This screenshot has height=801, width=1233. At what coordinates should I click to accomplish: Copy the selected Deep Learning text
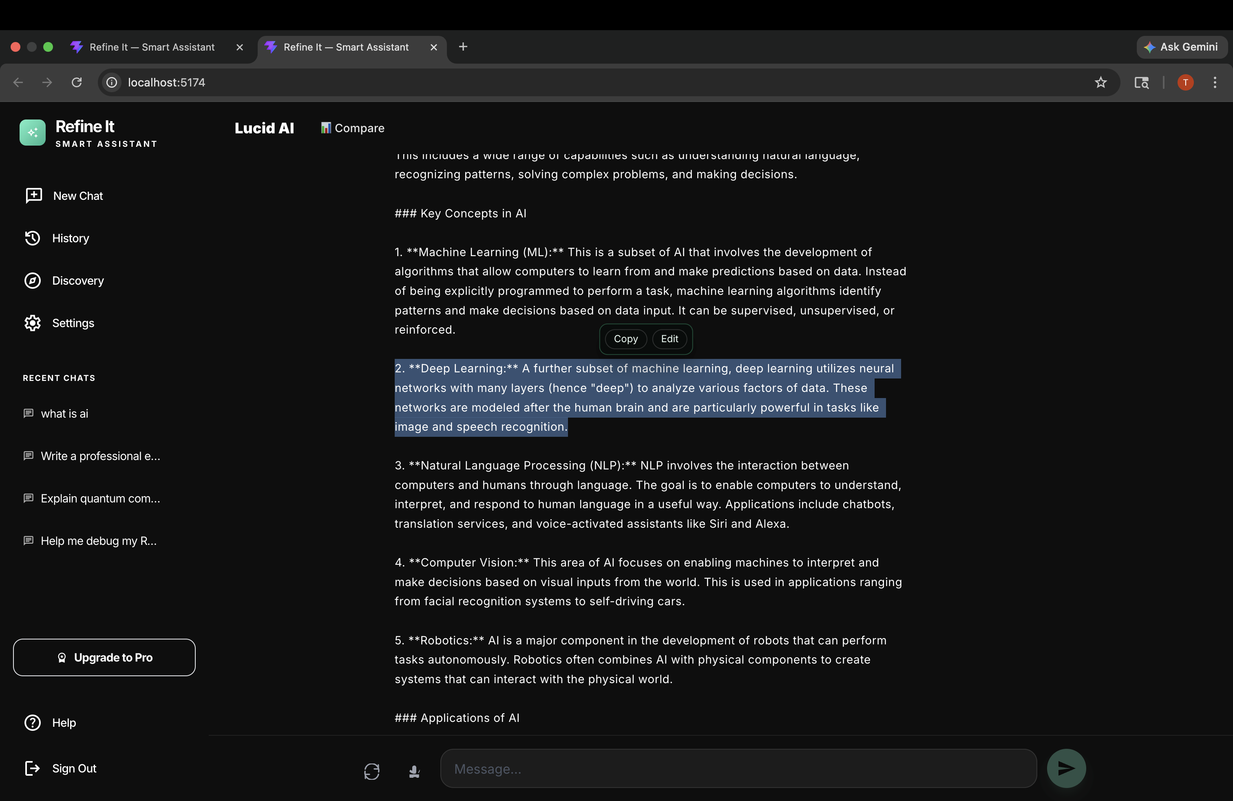(625, 339)
